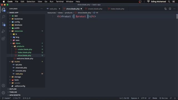The width and height of the screenshot is (178, 100).
Task: Change the UTF-8 encoding
Action: click(144, 98)
